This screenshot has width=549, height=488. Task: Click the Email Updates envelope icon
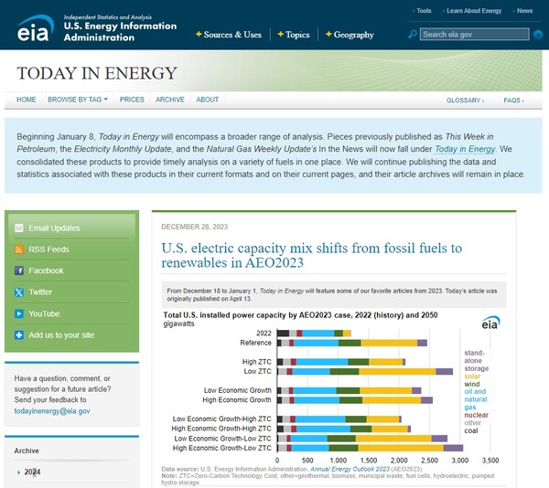(x=18, y=228)
